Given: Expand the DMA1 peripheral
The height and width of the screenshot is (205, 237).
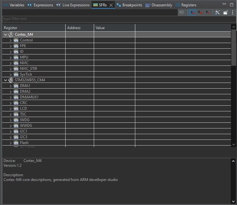Looking at the screenshot, I should [x=10, y=86].
